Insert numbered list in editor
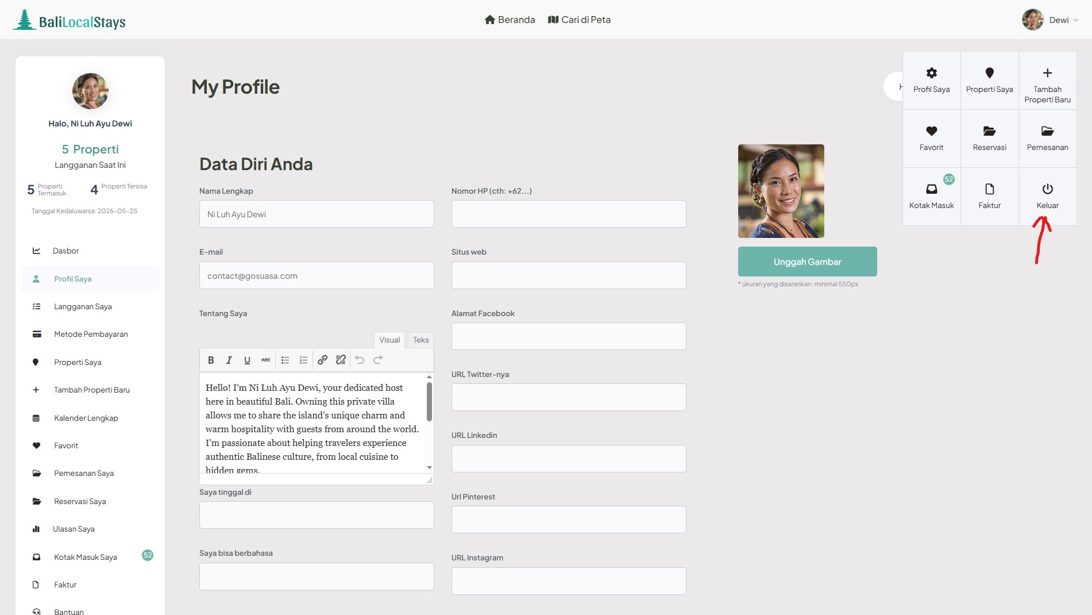 (x=303, y=360)
